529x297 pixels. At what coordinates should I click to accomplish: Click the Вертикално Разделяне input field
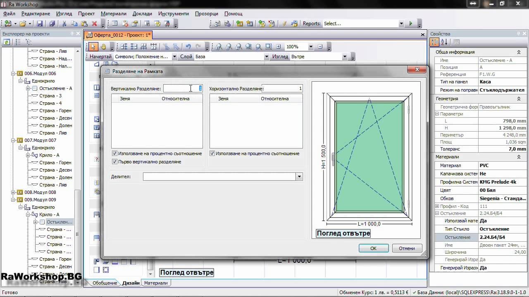[x=183, y=88]
